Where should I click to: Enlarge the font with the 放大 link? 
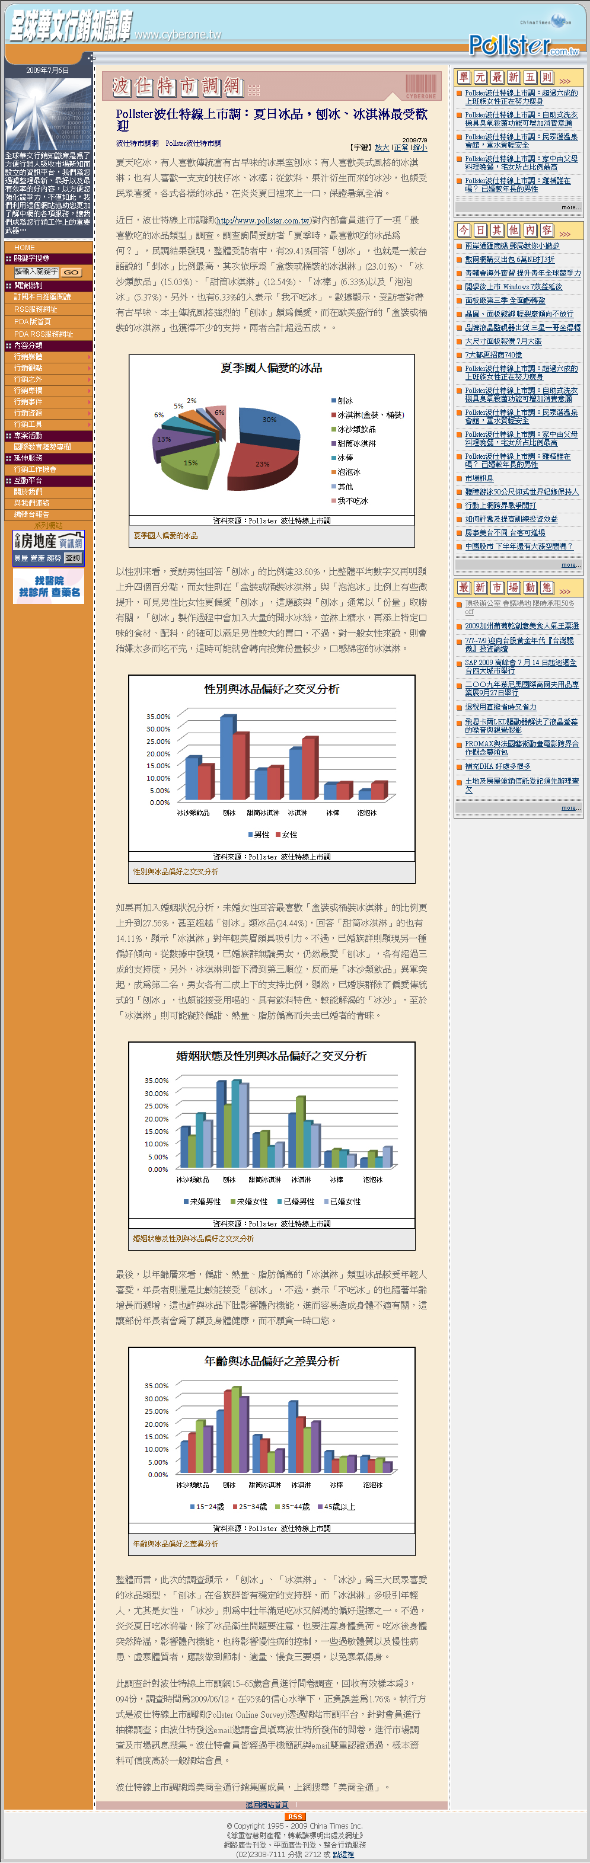[382, 148]
